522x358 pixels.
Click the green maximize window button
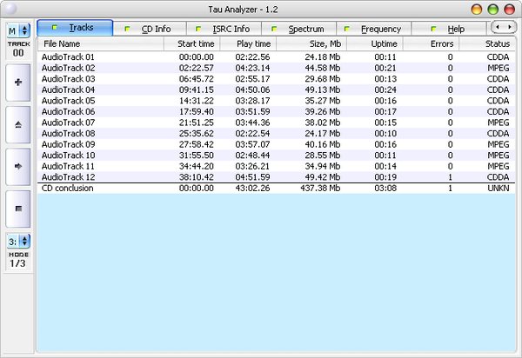pyautogui.click(x=493, y=10)
